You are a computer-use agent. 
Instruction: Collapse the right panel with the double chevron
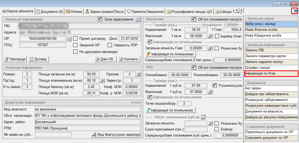(295, 11)
